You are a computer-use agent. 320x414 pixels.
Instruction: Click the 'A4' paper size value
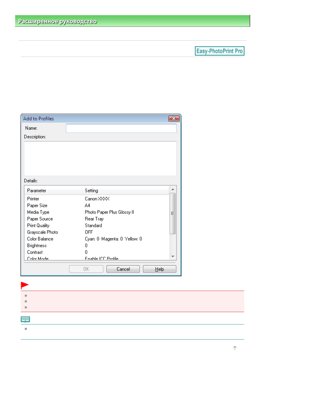88,205
